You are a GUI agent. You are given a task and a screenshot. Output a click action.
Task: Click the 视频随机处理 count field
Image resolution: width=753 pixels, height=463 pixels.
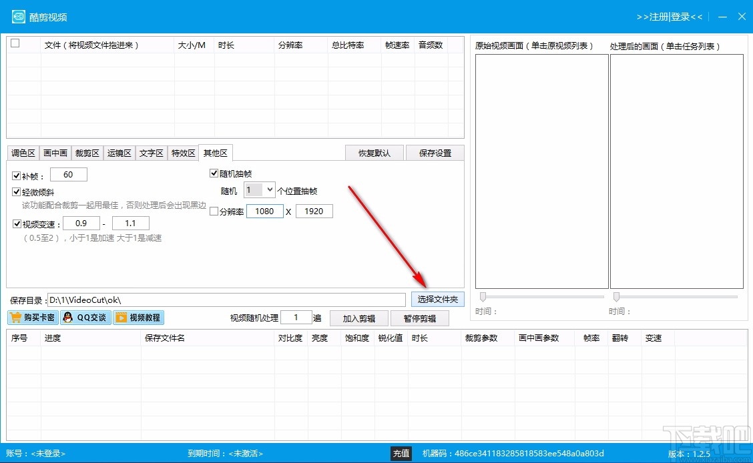(x=296, y=317)
